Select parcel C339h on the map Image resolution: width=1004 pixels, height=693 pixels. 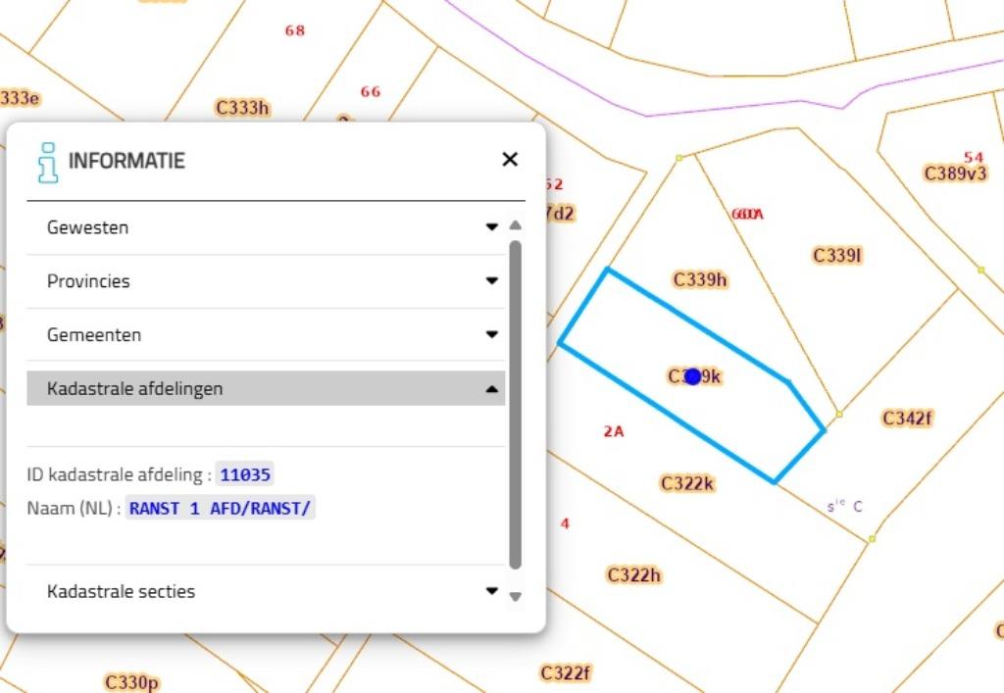point(700,280)
